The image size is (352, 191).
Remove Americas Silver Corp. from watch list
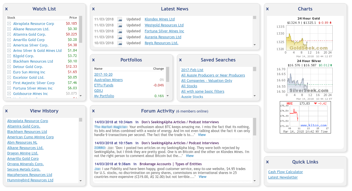pyautogui.click(x=9, y=45)
